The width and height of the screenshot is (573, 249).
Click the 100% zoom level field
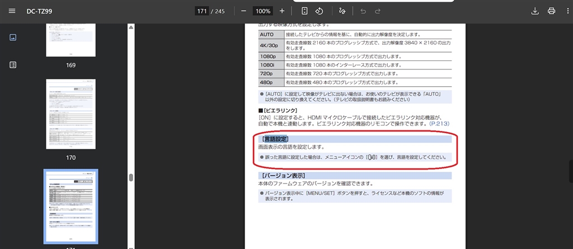coord(262,11)
